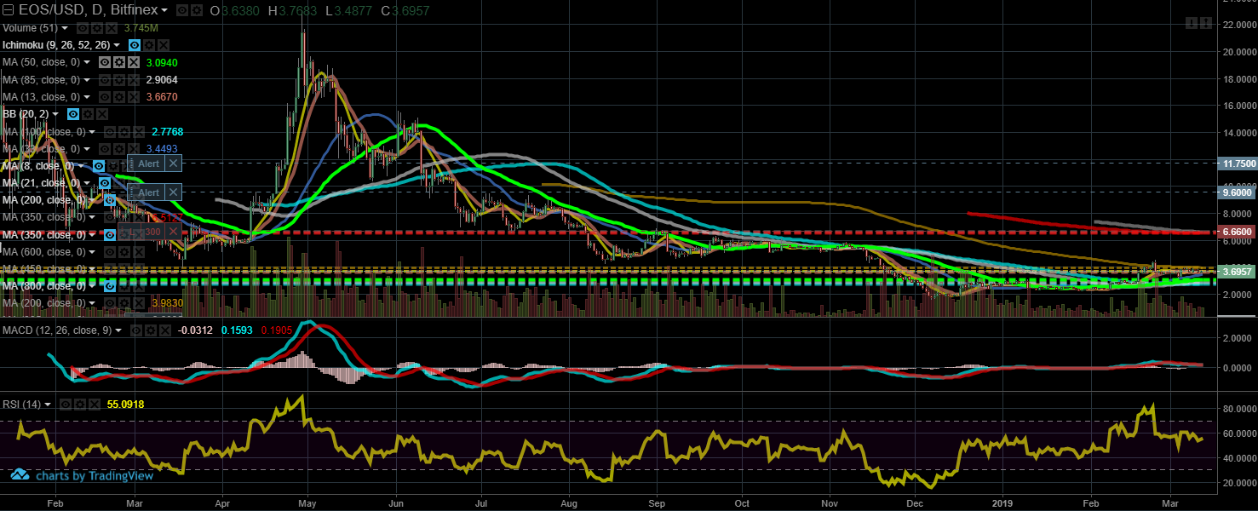Open settings for MA (50, close, 0)
The height and width of the screenshot is (511, 1258).
(119, 62)
